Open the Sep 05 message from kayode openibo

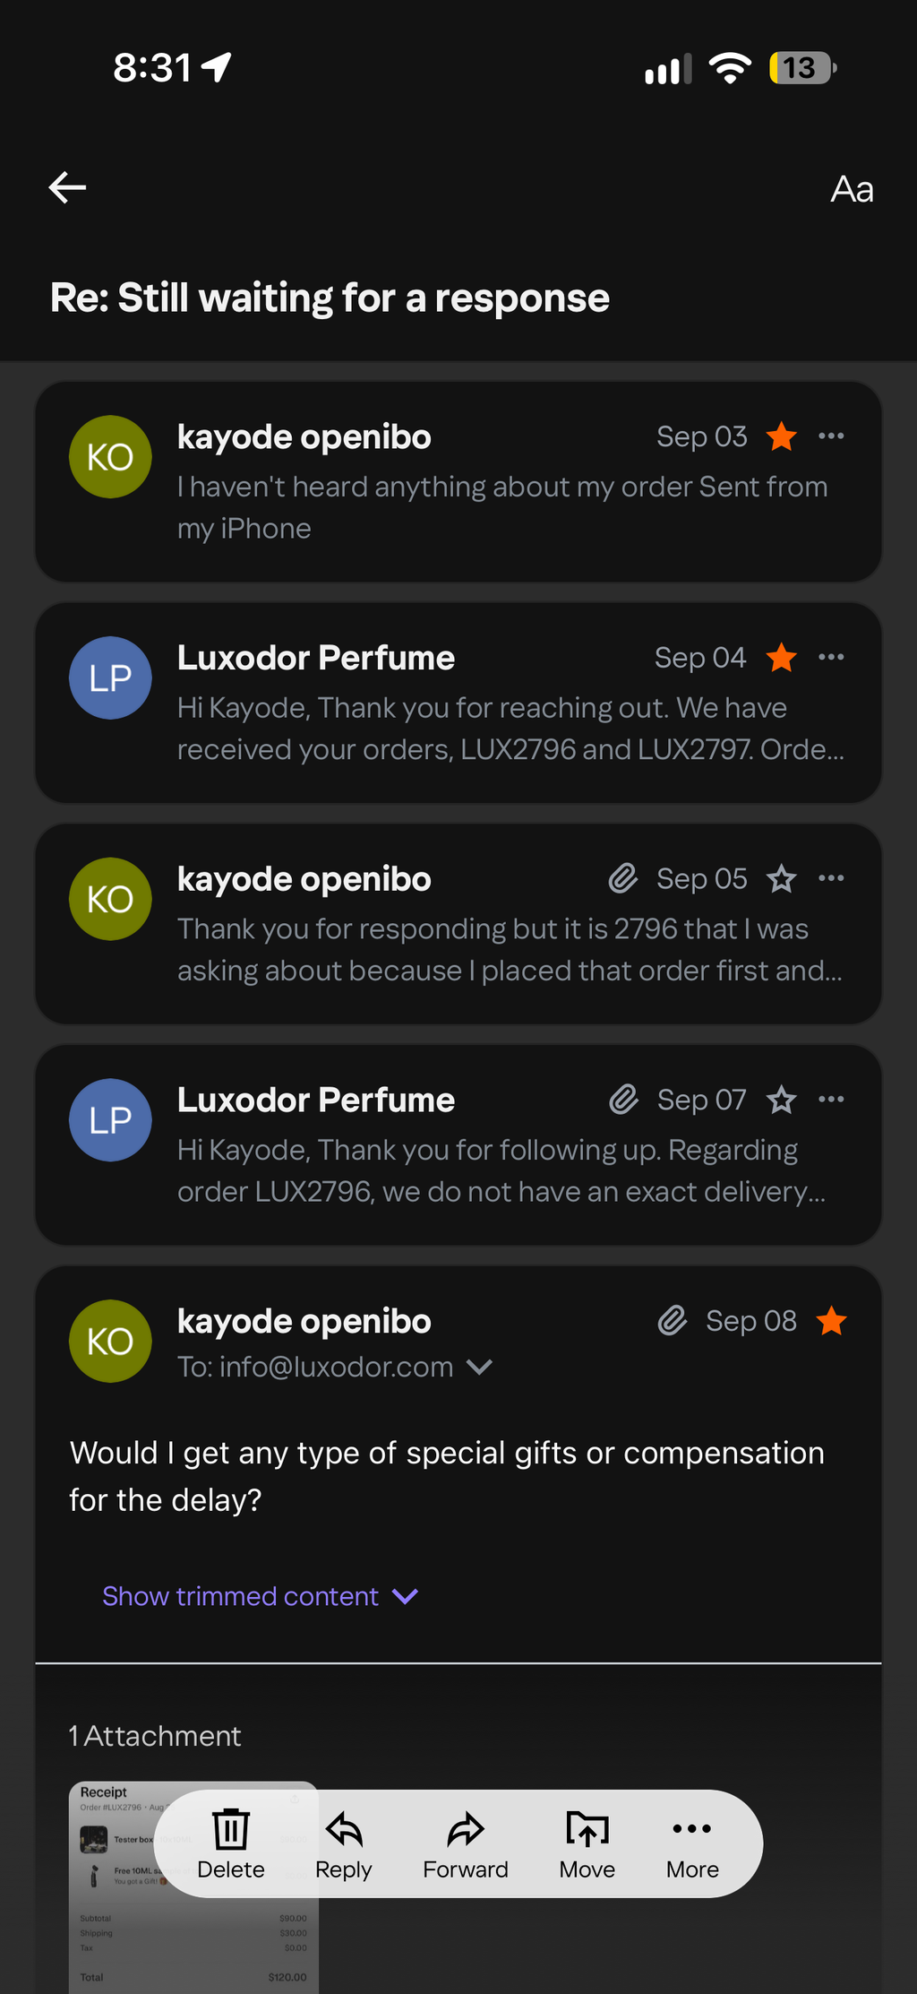coord(458,924)
